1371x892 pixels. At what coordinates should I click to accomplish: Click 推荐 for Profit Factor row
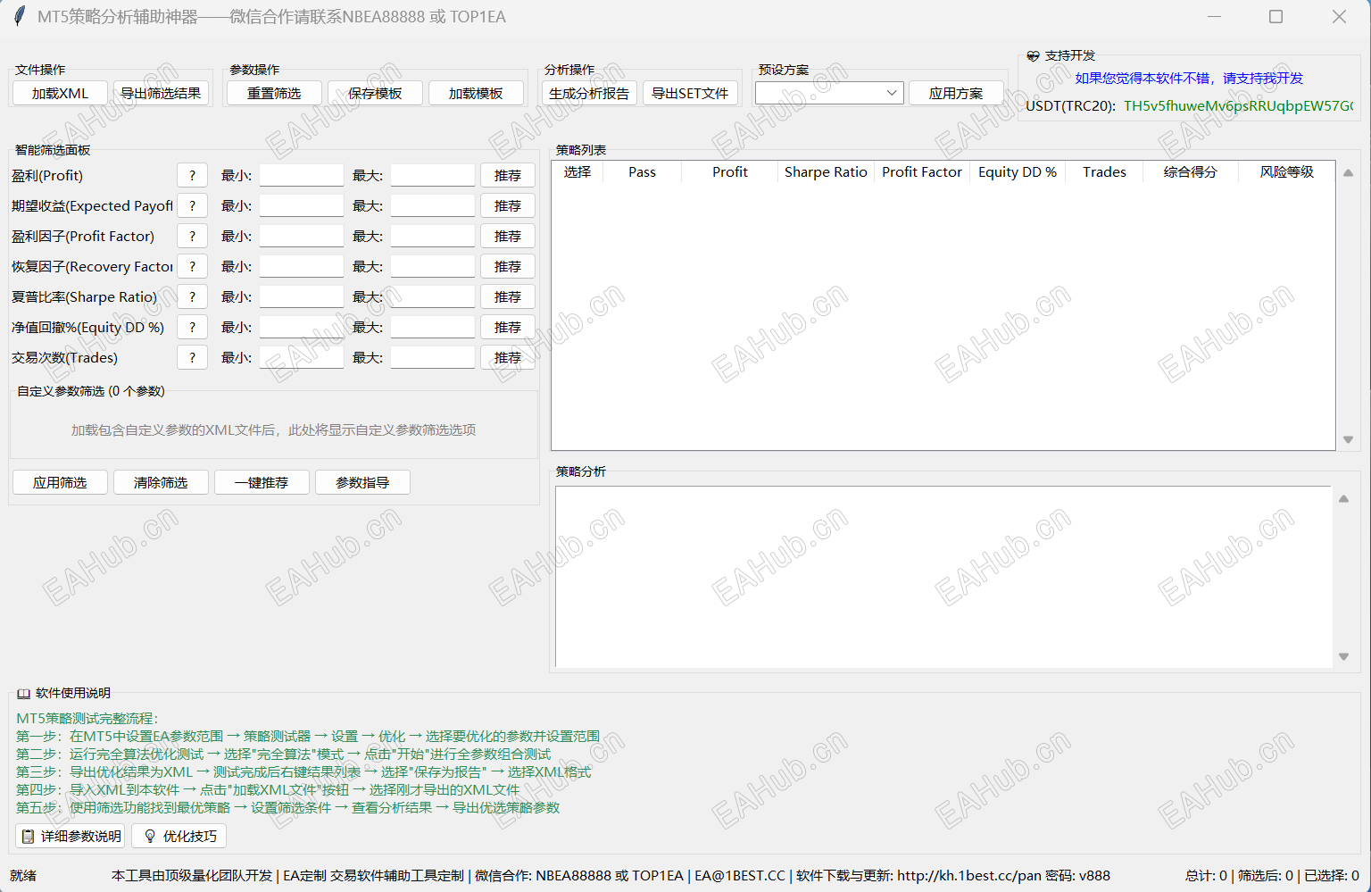(508, 237)
